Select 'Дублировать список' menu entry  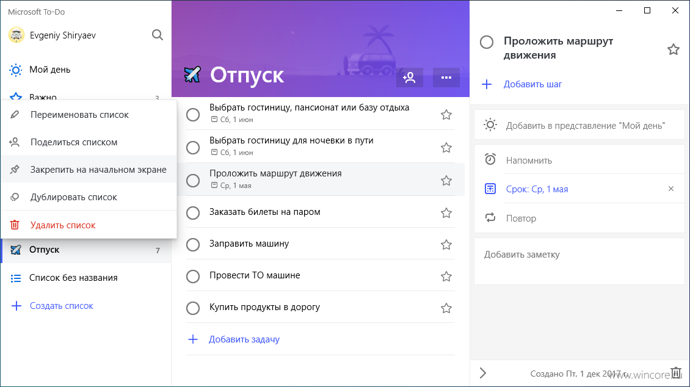(89, 197)
